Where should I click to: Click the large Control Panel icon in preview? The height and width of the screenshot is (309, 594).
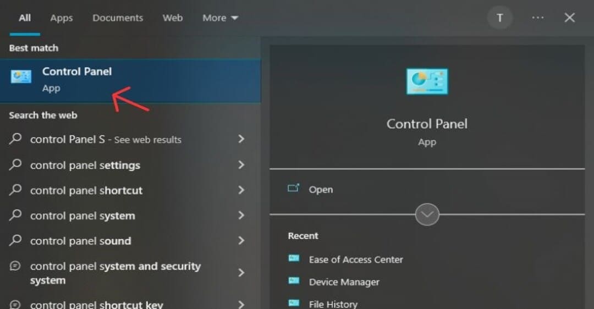pyautogui.click(x=427, y=81)
